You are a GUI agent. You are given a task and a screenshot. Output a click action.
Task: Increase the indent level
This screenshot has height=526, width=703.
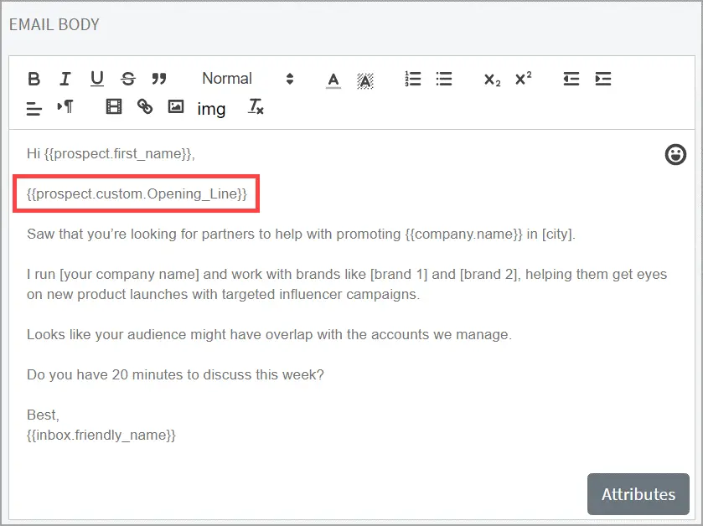click(x=603, y=79)
